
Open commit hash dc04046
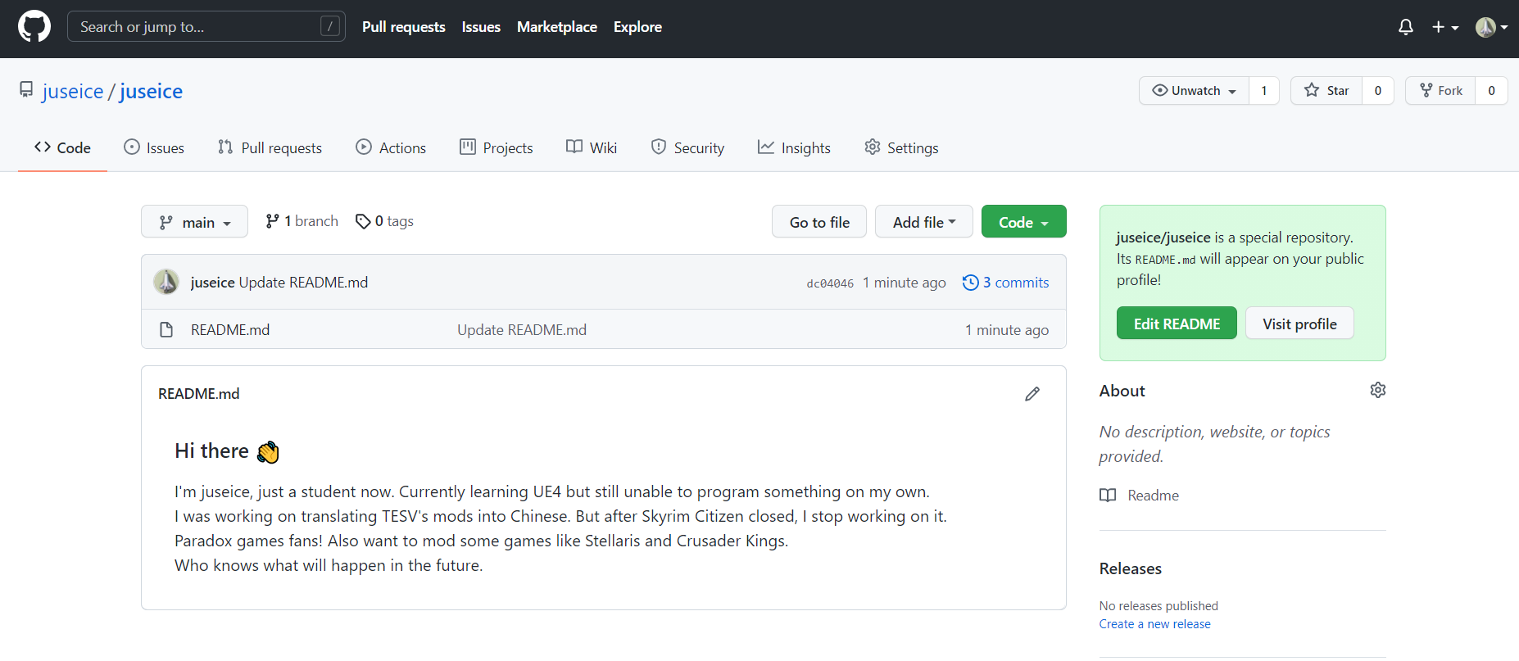[x=830, y=283]
